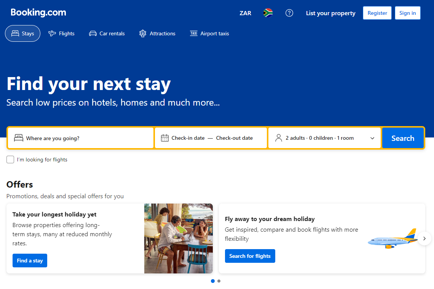Click the blue Search button
Image resolution: width=434 pixels, height=289 pixels.
tap(403, 138)
